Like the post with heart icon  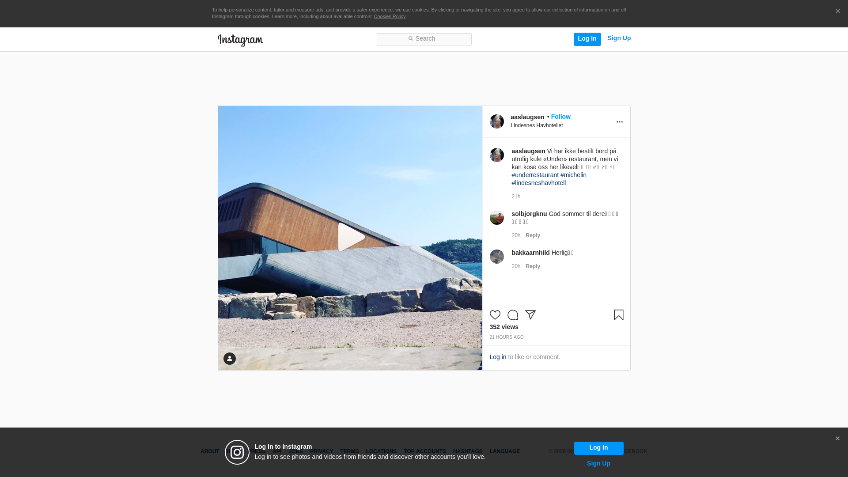[x=495, y=315]
